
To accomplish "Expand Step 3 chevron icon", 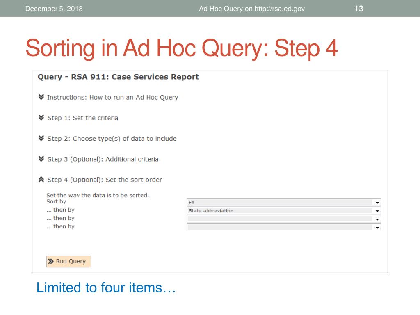I will coord(41,159).
